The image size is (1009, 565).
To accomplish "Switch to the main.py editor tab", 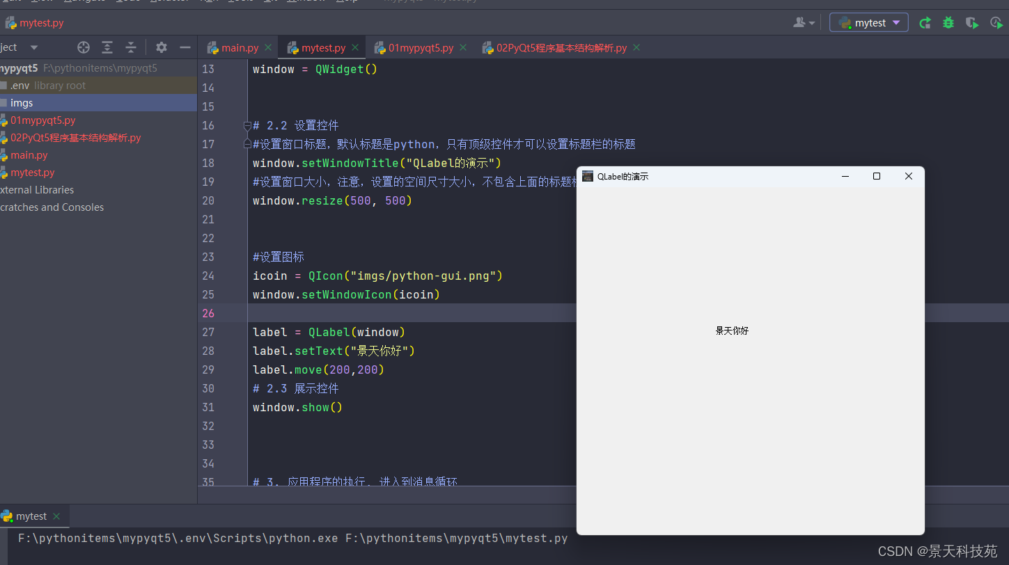I will (x=240, y=48).
